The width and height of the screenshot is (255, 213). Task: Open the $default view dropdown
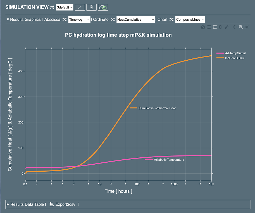[x=65, y=7]
